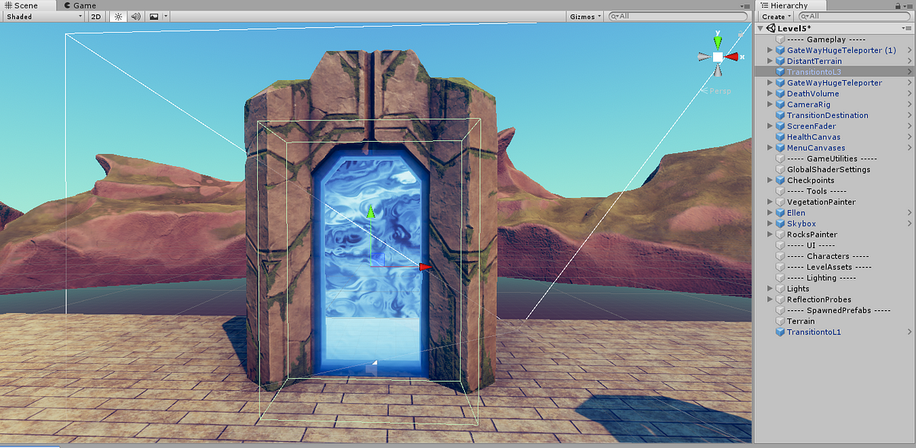The width and height of the screenshot is (916, 448).
Task: Open CameraRig prefab via right chevron
Action: (910, 104)
